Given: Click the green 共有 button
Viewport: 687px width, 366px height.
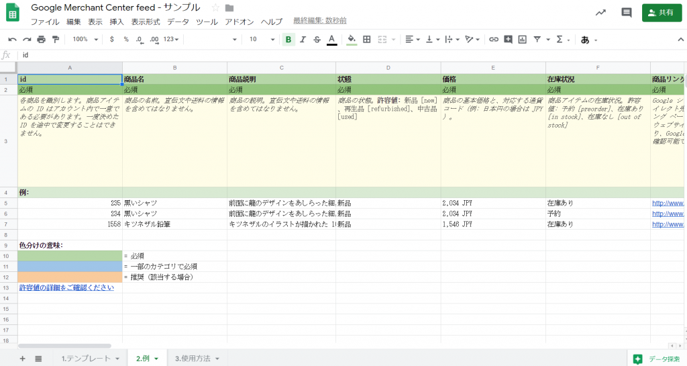Looking at the screenshot, I should coord(662,13).
